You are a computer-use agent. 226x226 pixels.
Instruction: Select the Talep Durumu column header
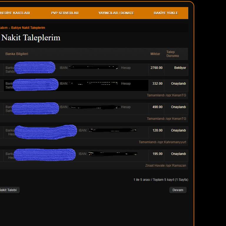[173, 54]
